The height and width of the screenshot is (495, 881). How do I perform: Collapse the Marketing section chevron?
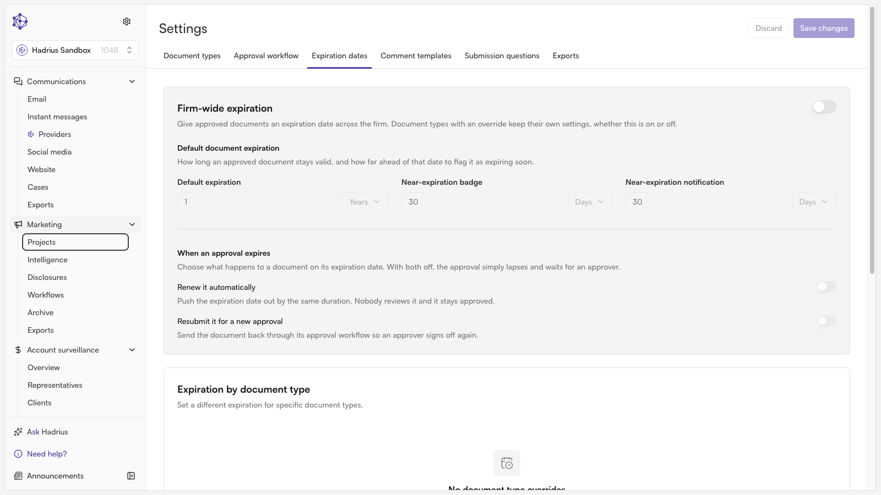[132, 224]
